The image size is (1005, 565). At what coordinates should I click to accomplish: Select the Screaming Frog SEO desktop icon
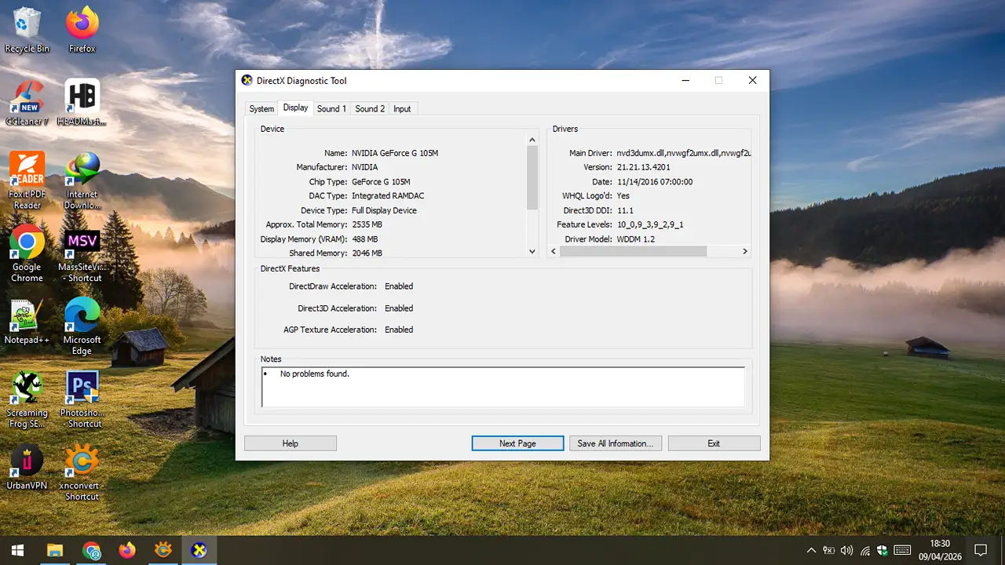tap(27, 399)
